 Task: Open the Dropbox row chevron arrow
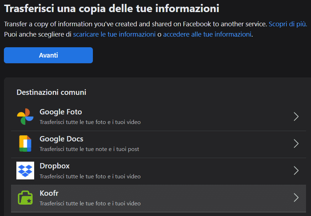pyautogui.click(x=296, y=171)
